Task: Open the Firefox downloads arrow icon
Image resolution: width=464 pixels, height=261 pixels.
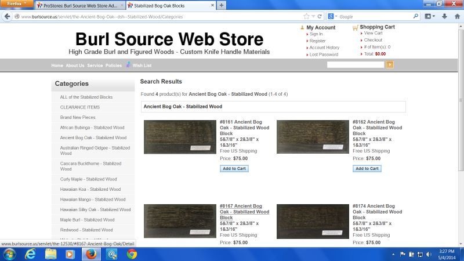Action: [x=444, y=17]
